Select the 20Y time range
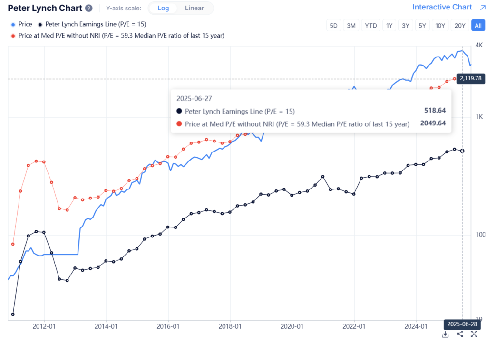 click(460, 26)
